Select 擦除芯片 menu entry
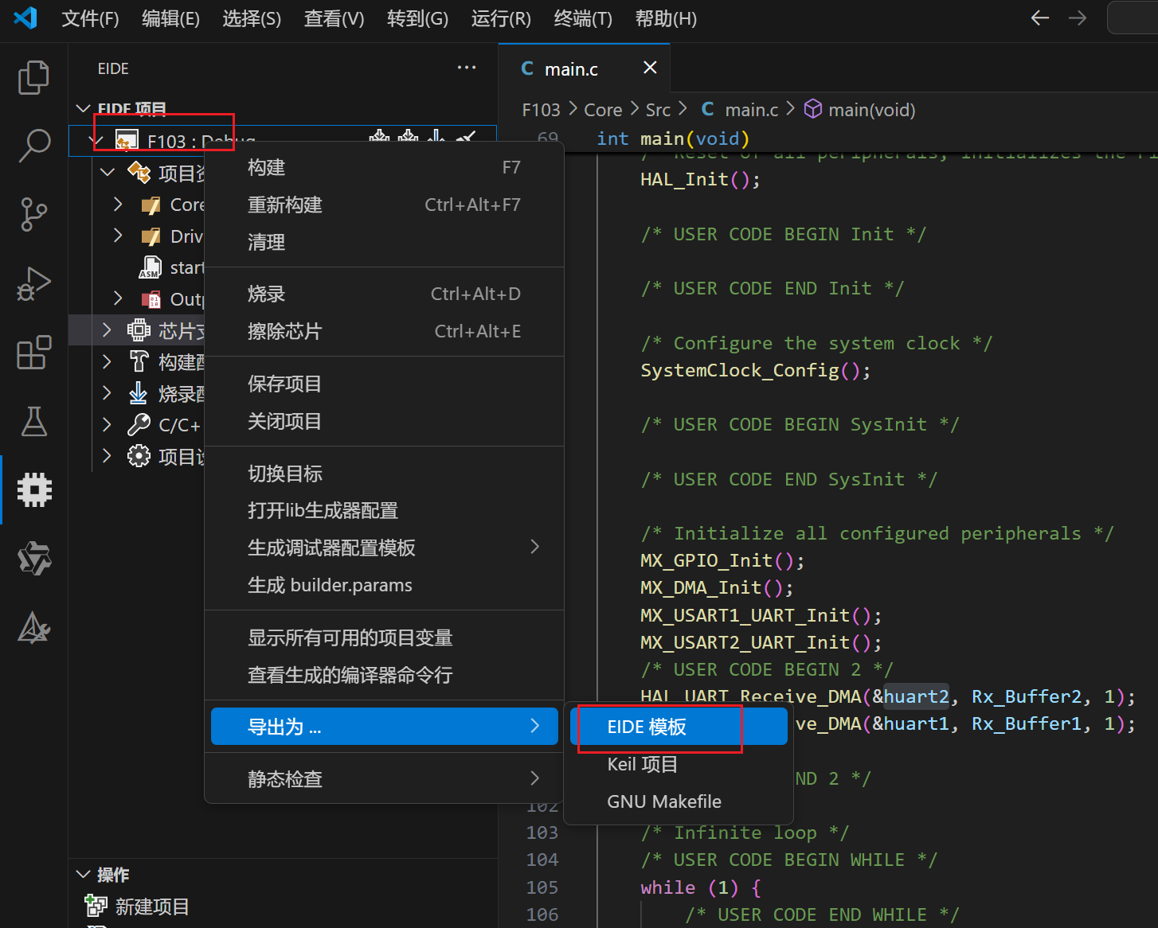This screenshot has height=928, width=1158. click(x=384, y=331)
